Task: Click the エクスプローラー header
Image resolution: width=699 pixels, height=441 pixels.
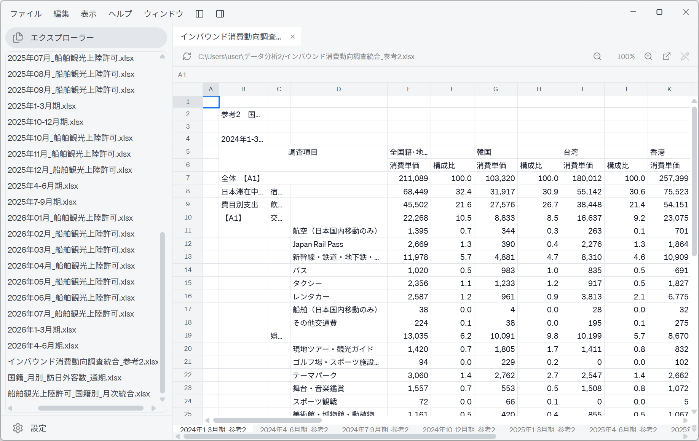Action: (x=86, y=38)
